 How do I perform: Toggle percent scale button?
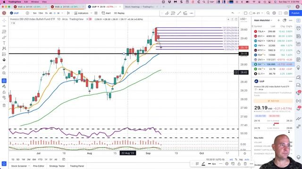click(236, 160)
